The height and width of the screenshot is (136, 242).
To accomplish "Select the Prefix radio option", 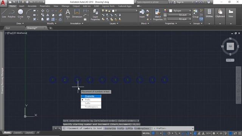I will pos(91,100).
